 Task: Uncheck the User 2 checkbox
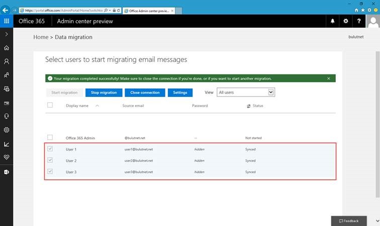(50, 160)
